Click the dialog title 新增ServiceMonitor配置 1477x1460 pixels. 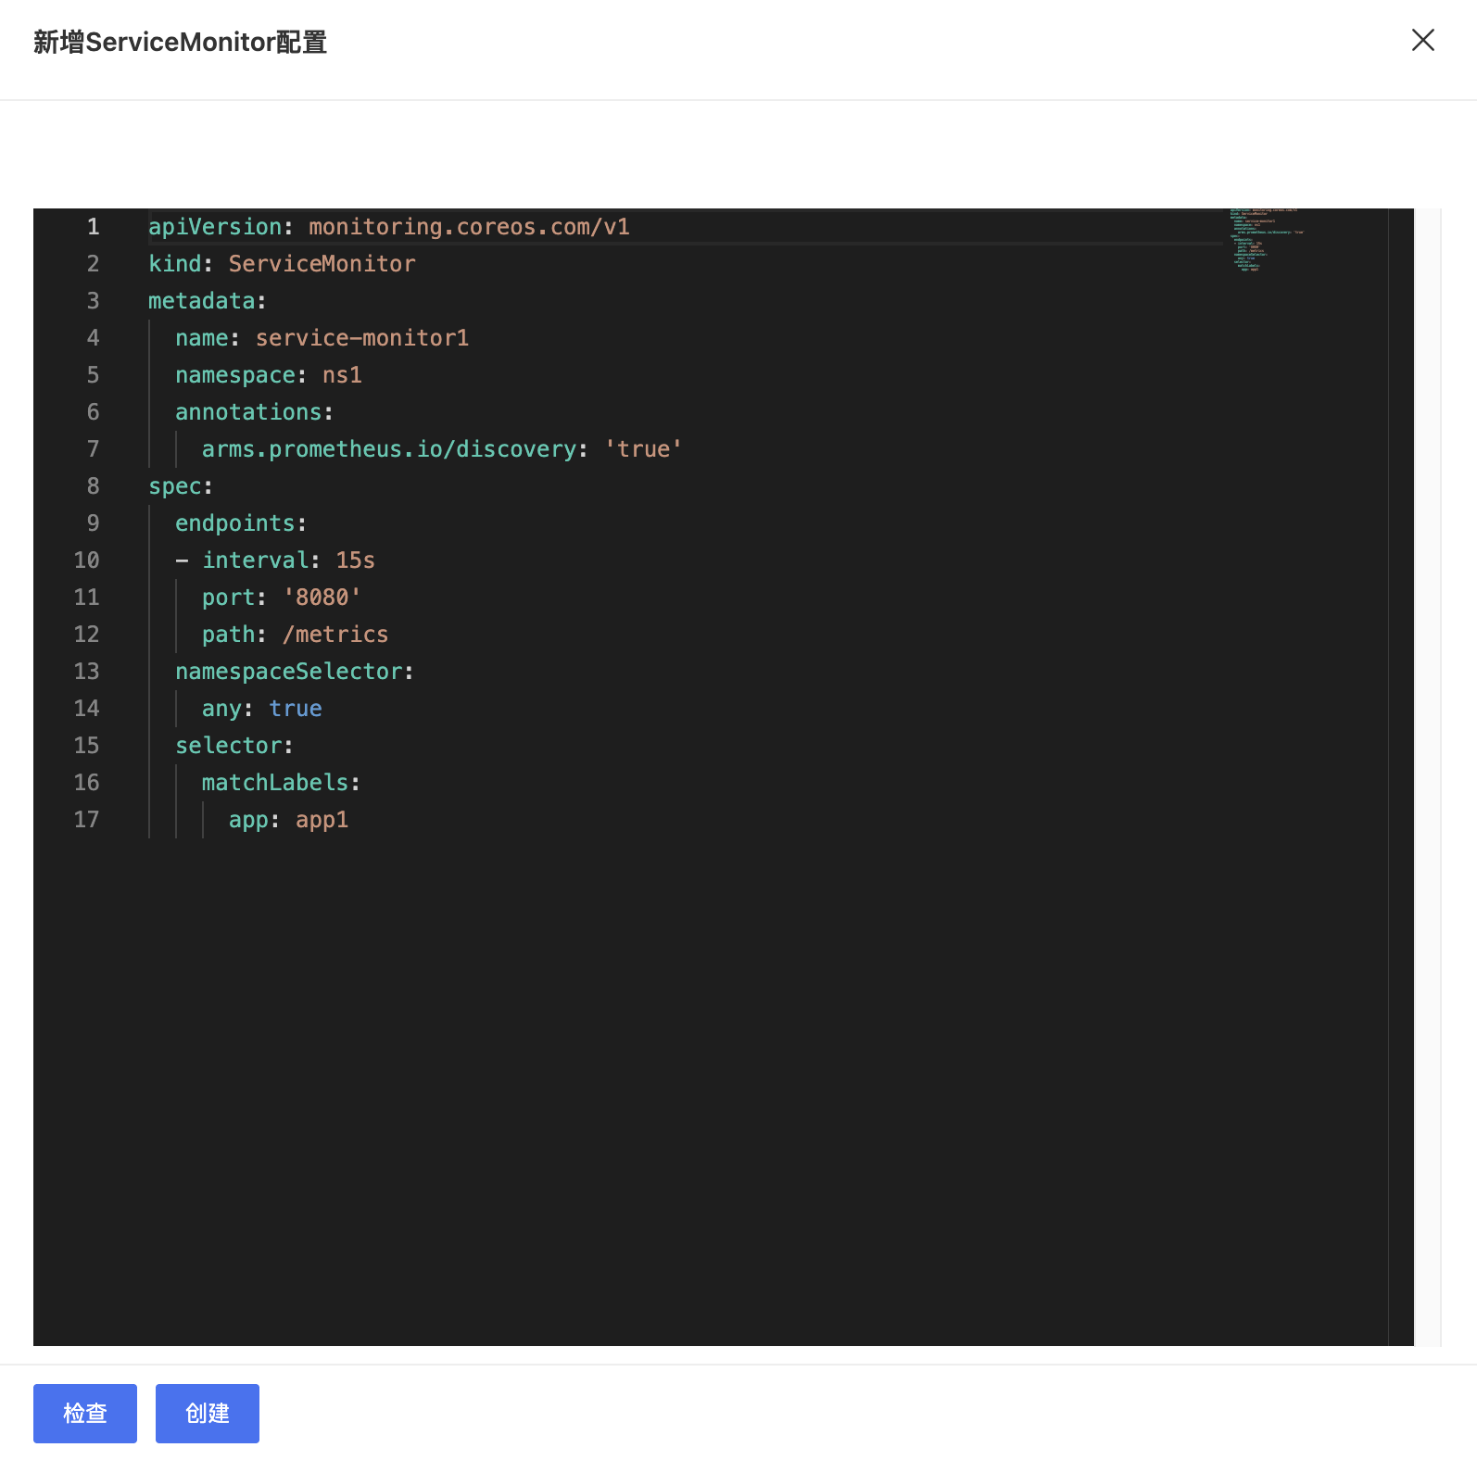pyautogui.click(x=180, y=42)
